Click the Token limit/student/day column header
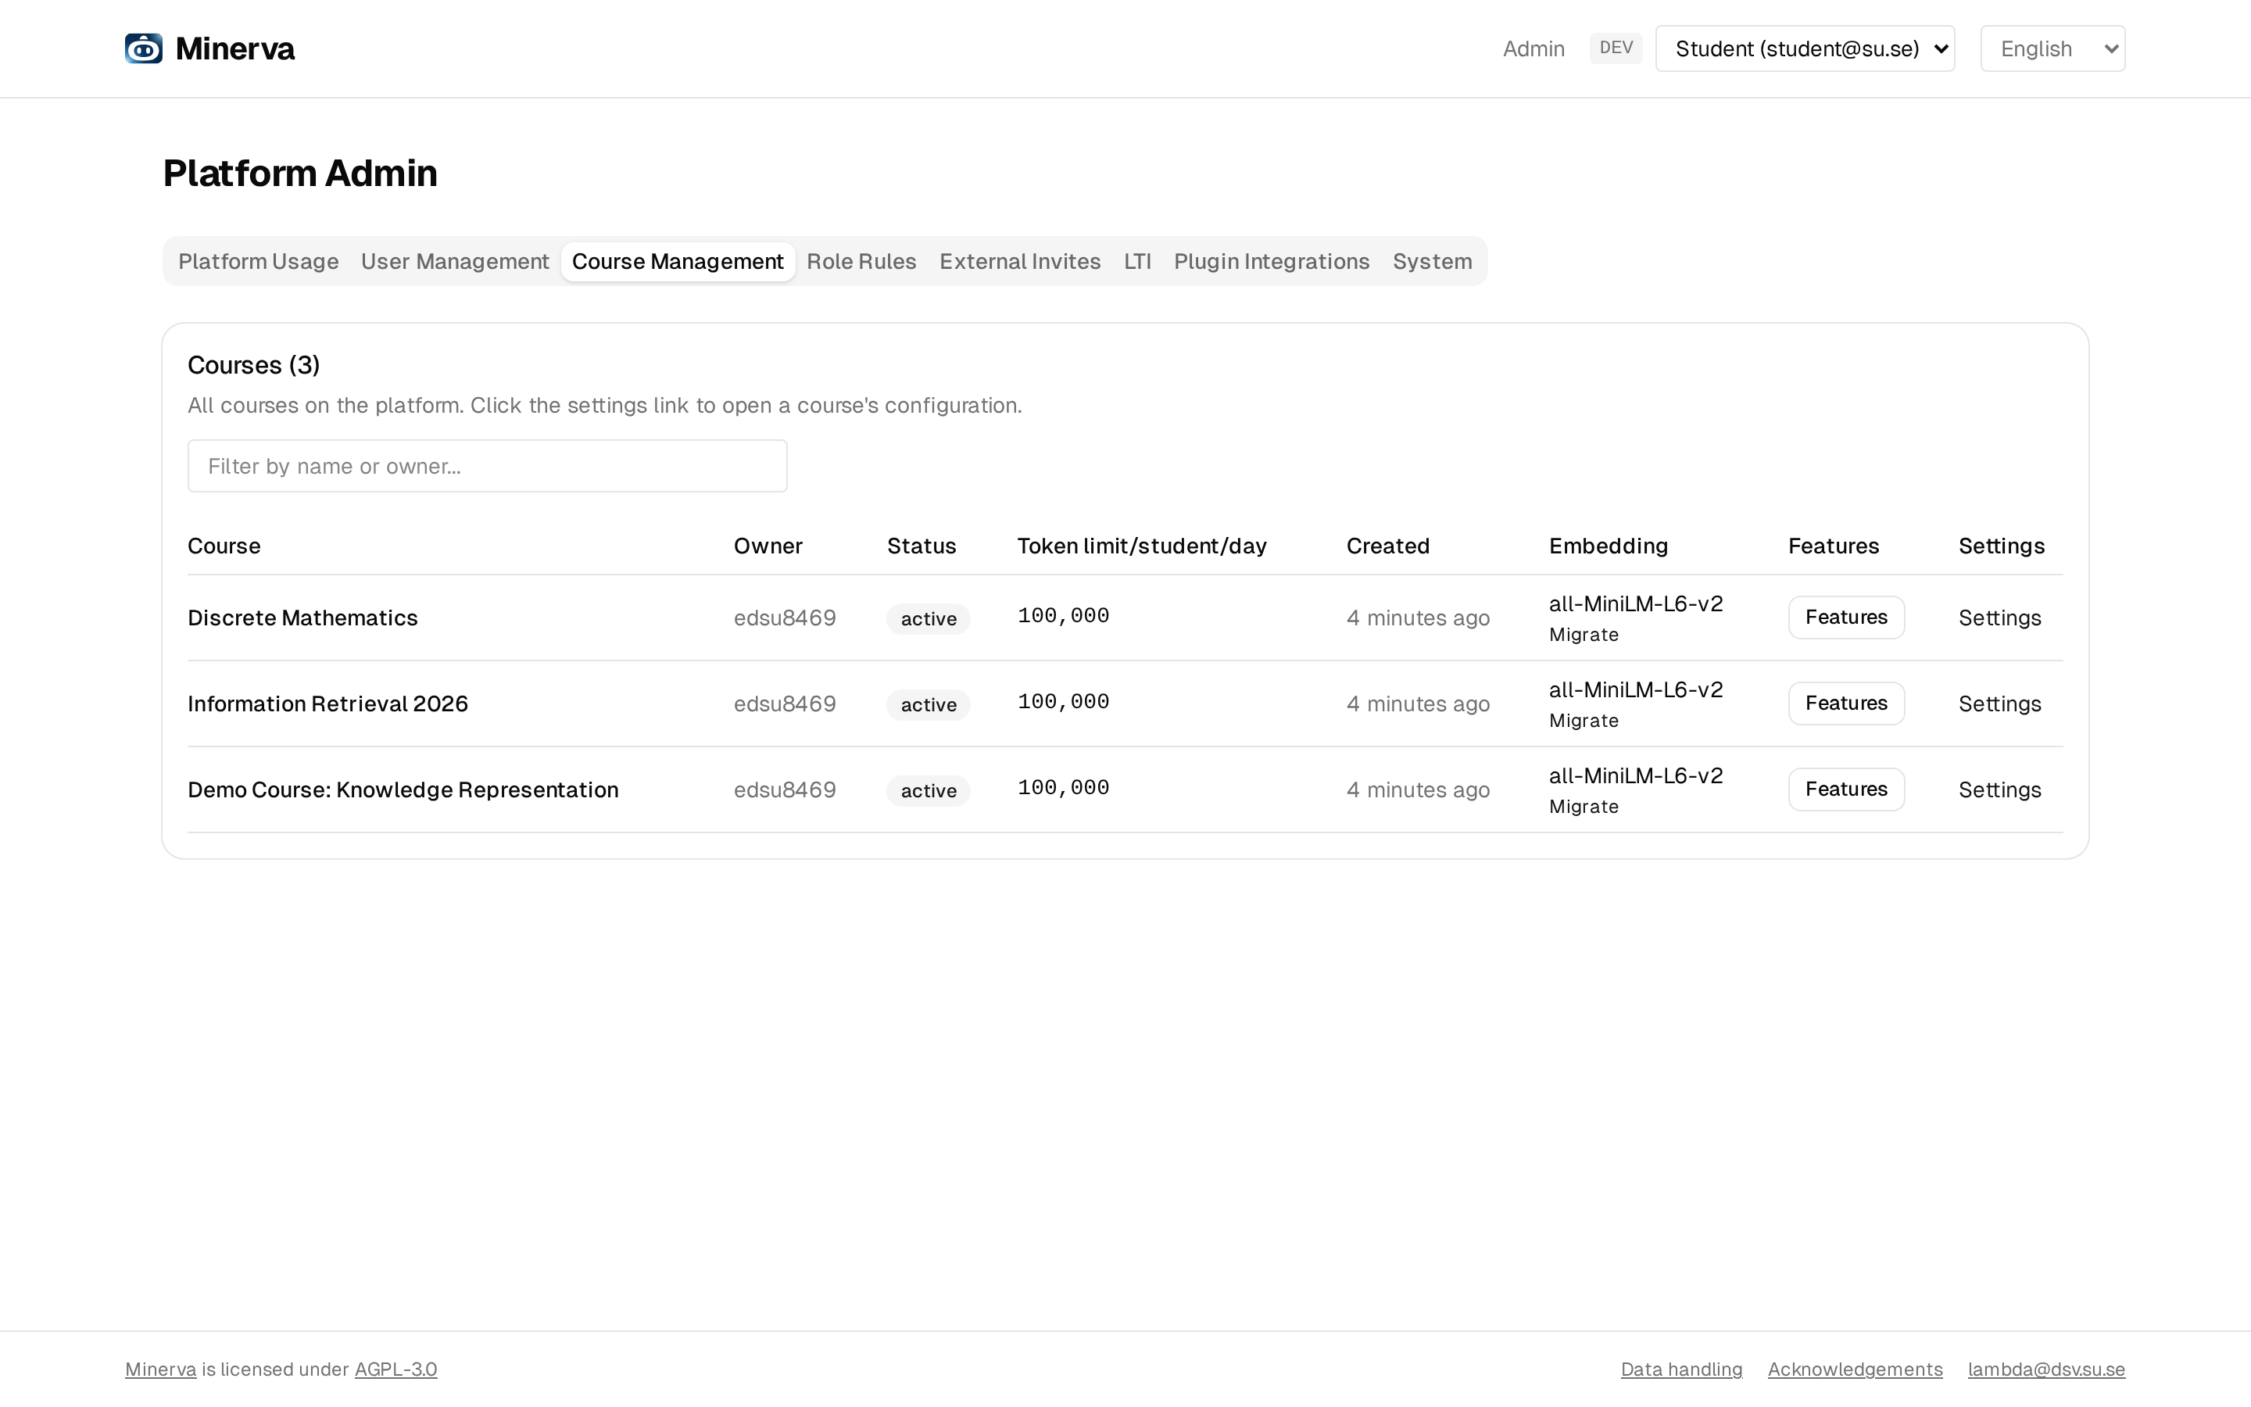The height and width of the screenshot is (1407, 2251). (x=1141, y=546)
